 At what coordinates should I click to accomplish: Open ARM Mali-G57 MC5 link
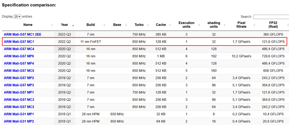click(x=19, y=71)
